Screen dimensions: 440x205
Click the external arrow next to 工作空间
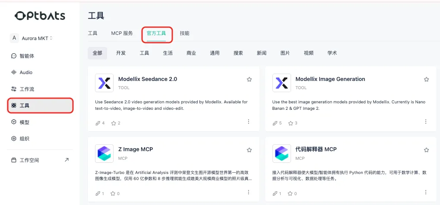tap(66, 160)
